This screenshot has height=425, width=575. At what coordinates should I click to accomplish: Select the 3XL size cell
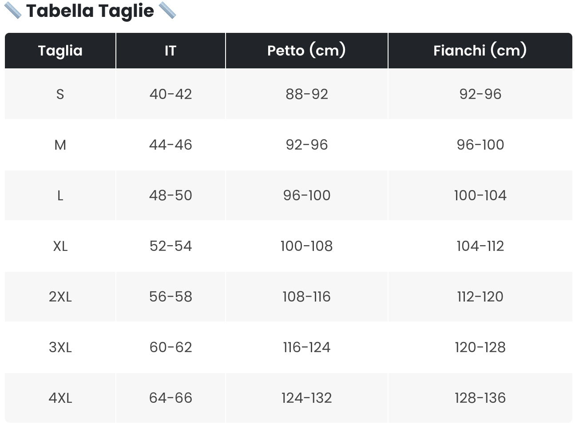60,347
